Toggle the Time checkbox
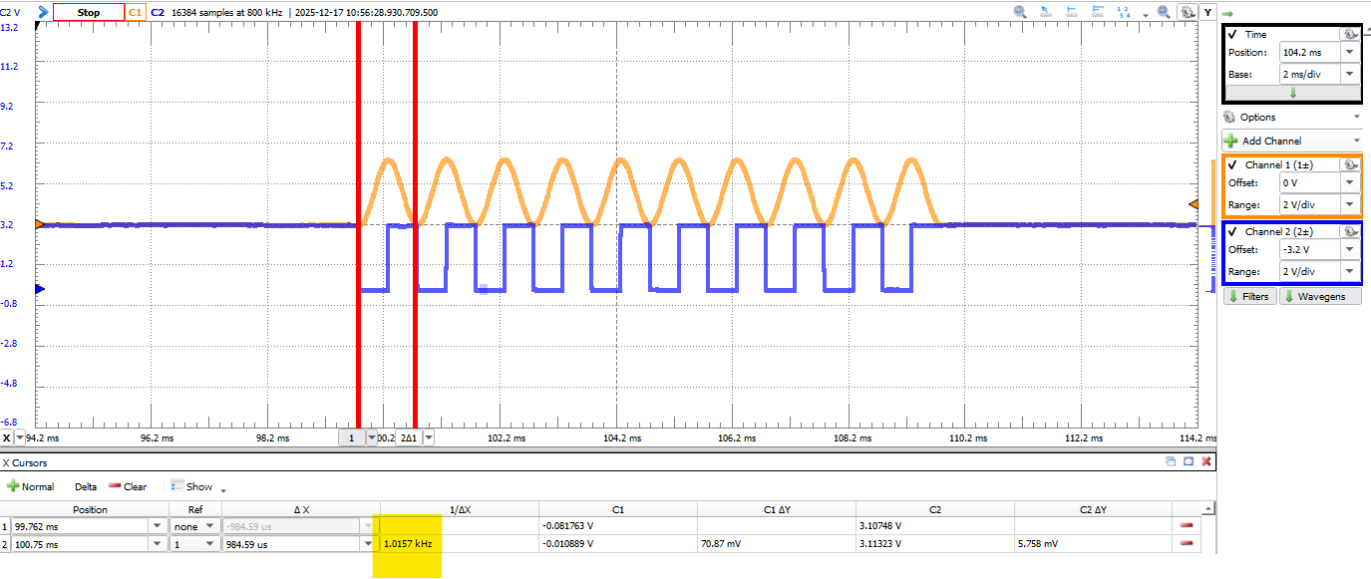The image size is (1371, 579). coord(1232,34)
